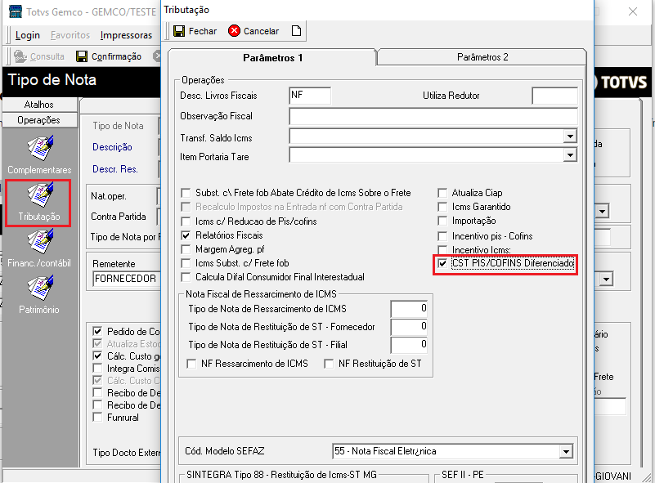
Task: Open the Complementares sidebar icon
Action: pyautogui.click(x=41, y=148)
